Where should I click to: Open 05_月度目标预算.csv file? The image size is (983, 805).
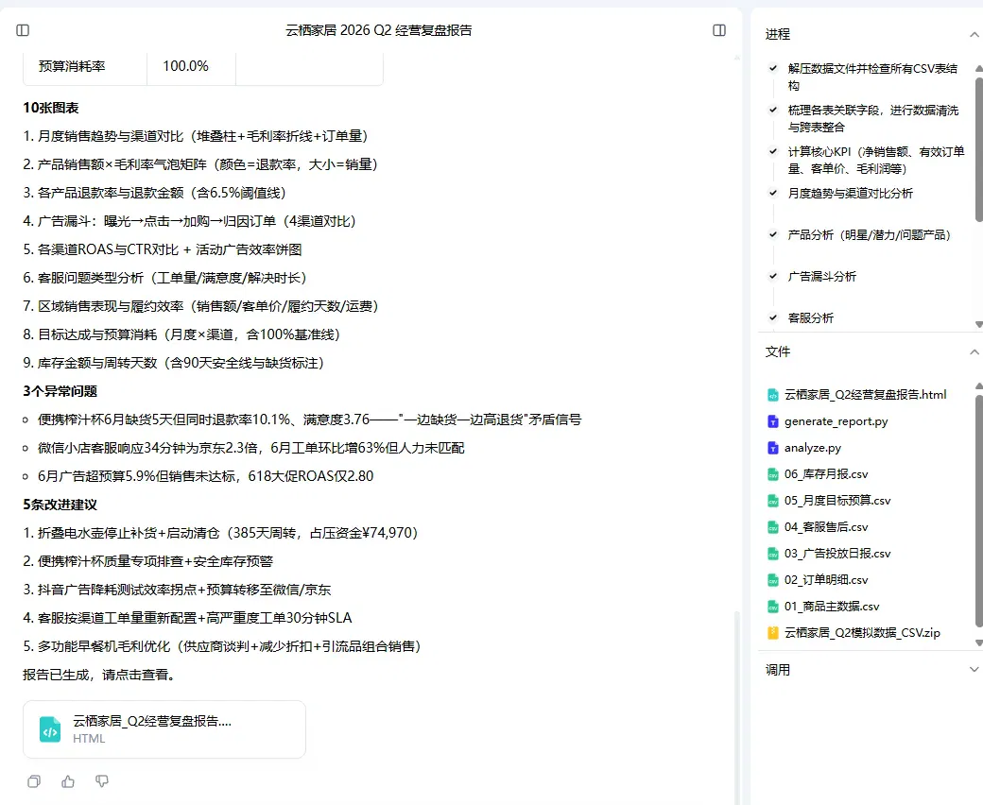pyautogui.click(x=836, y=501)
